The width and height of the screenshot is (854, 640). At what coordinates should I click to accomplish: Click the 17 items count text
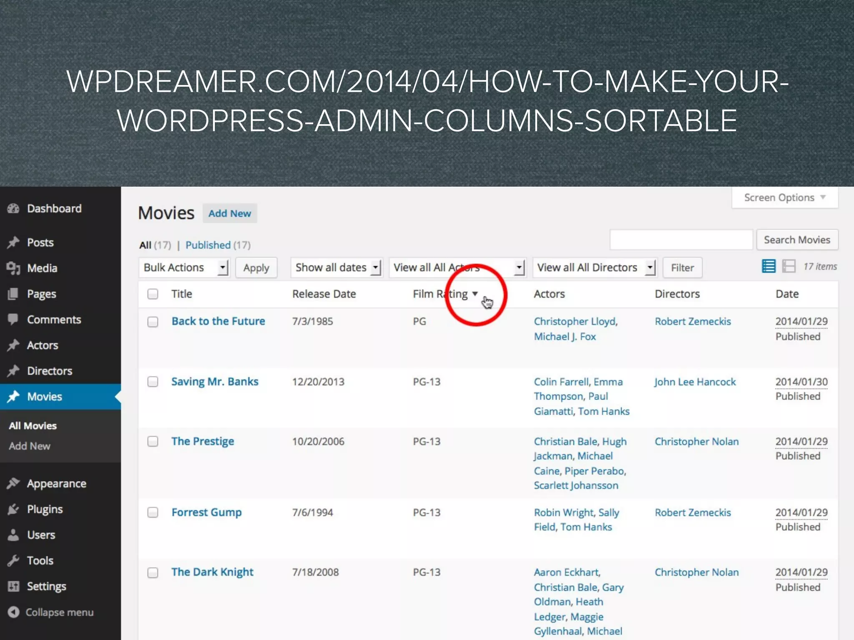pyautogui.click(x=820, y=267)
